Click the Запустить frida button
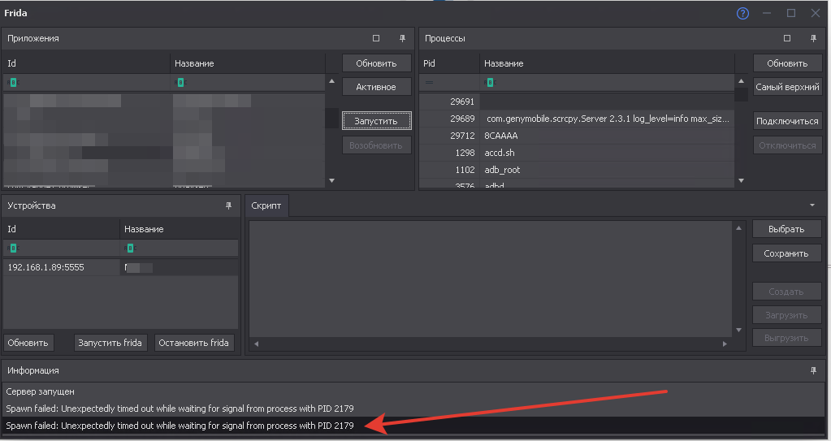 (x=110, y=343)
